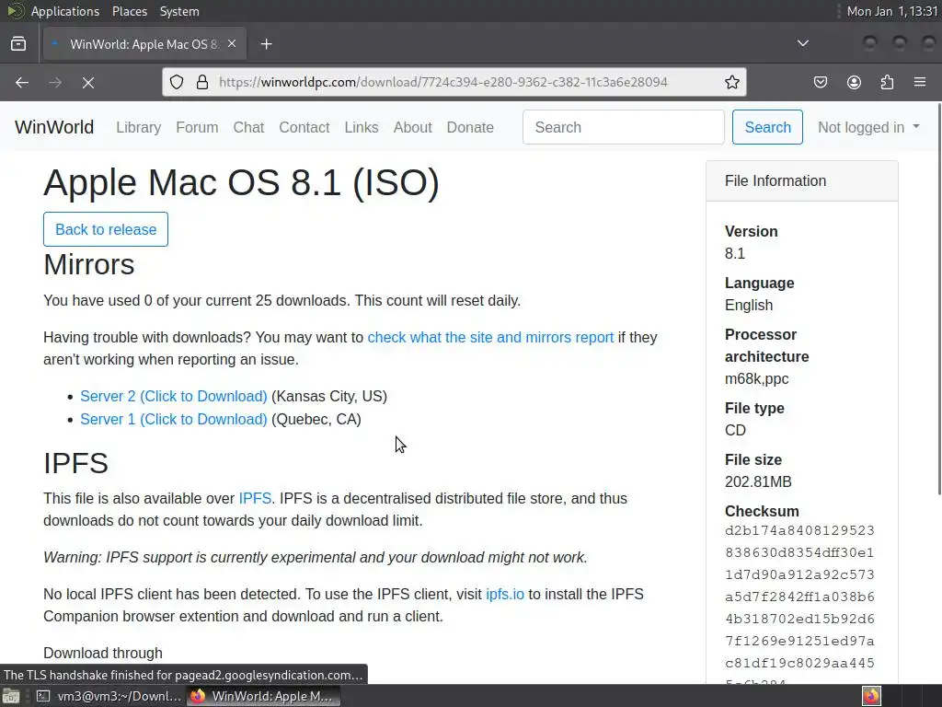Open the extensions puzzle icon
The image size is (942, 707).
887,82
